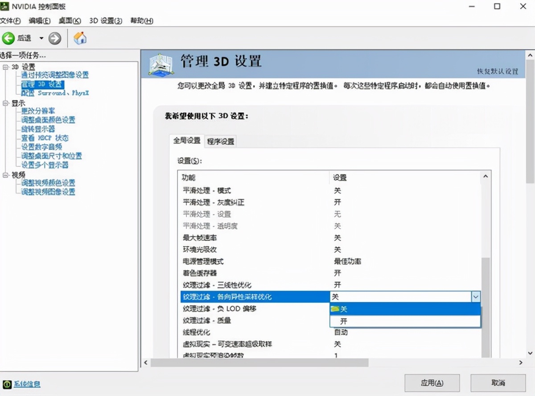
Task: Open the NVIDIA home icon in toolbar
Action: (x=80, y=38)
